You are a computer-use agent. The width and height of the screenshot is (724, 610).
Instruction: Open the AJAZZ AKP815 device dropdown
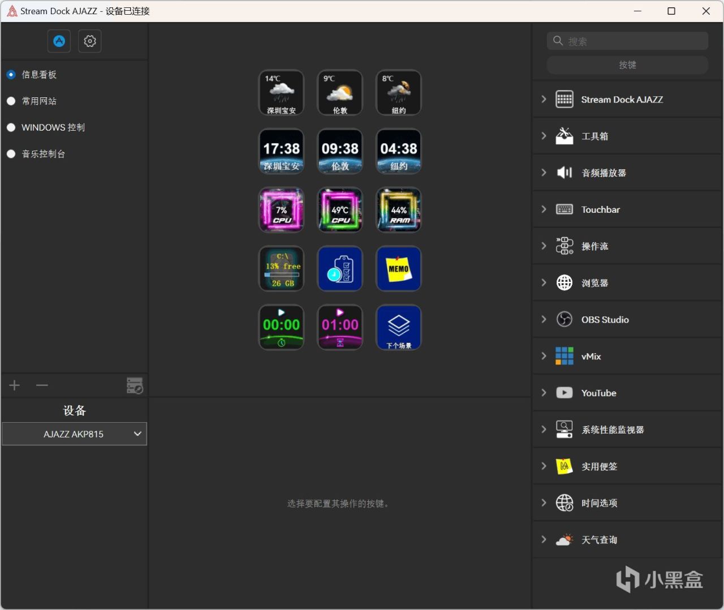click(74, 434)
